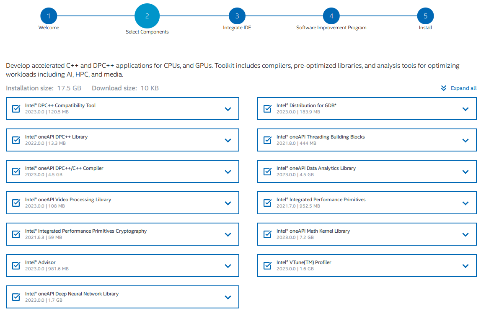Expand Video Processing Library details chevron
This screenshot has height=326, width=481.
click(228, 203)
